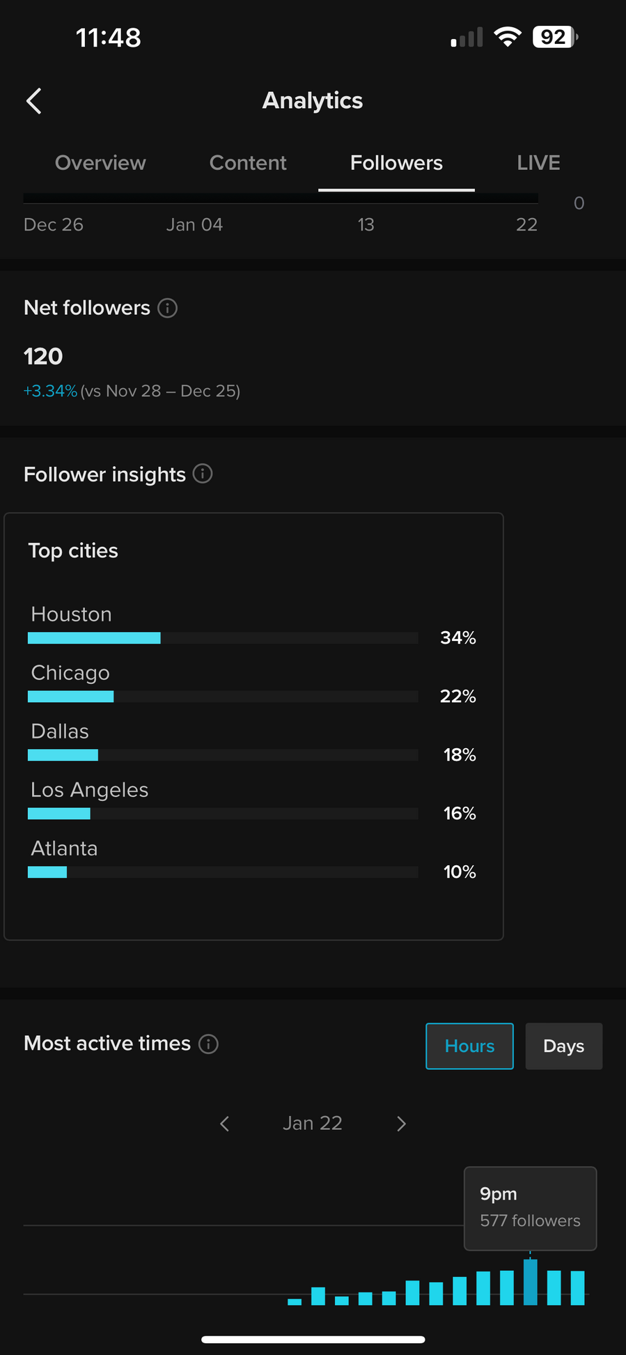Tap the Wi-Fi status icon
The height and width of the screenshot is (1355, 626).
[x=508, y=37]
